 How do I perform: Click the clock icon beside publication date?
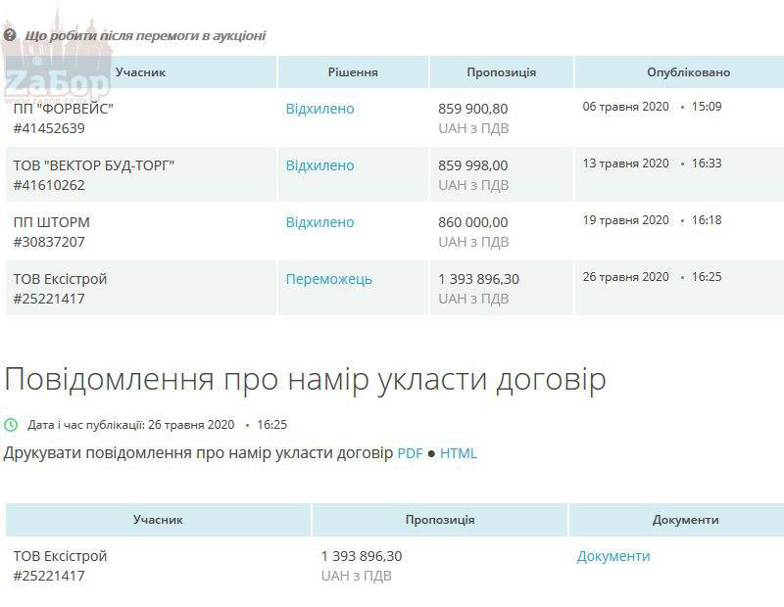tap(11, 425)
